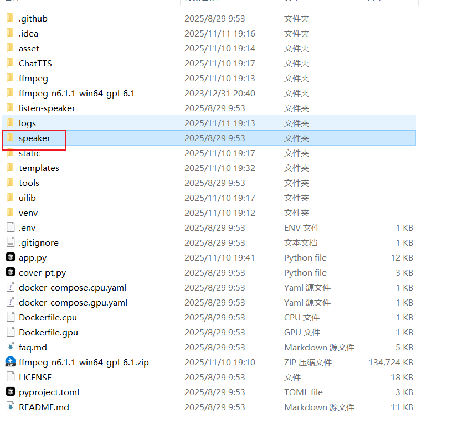Click the .env file icon
The width and height of the screenshot is (473, 424).
[11, 227]
